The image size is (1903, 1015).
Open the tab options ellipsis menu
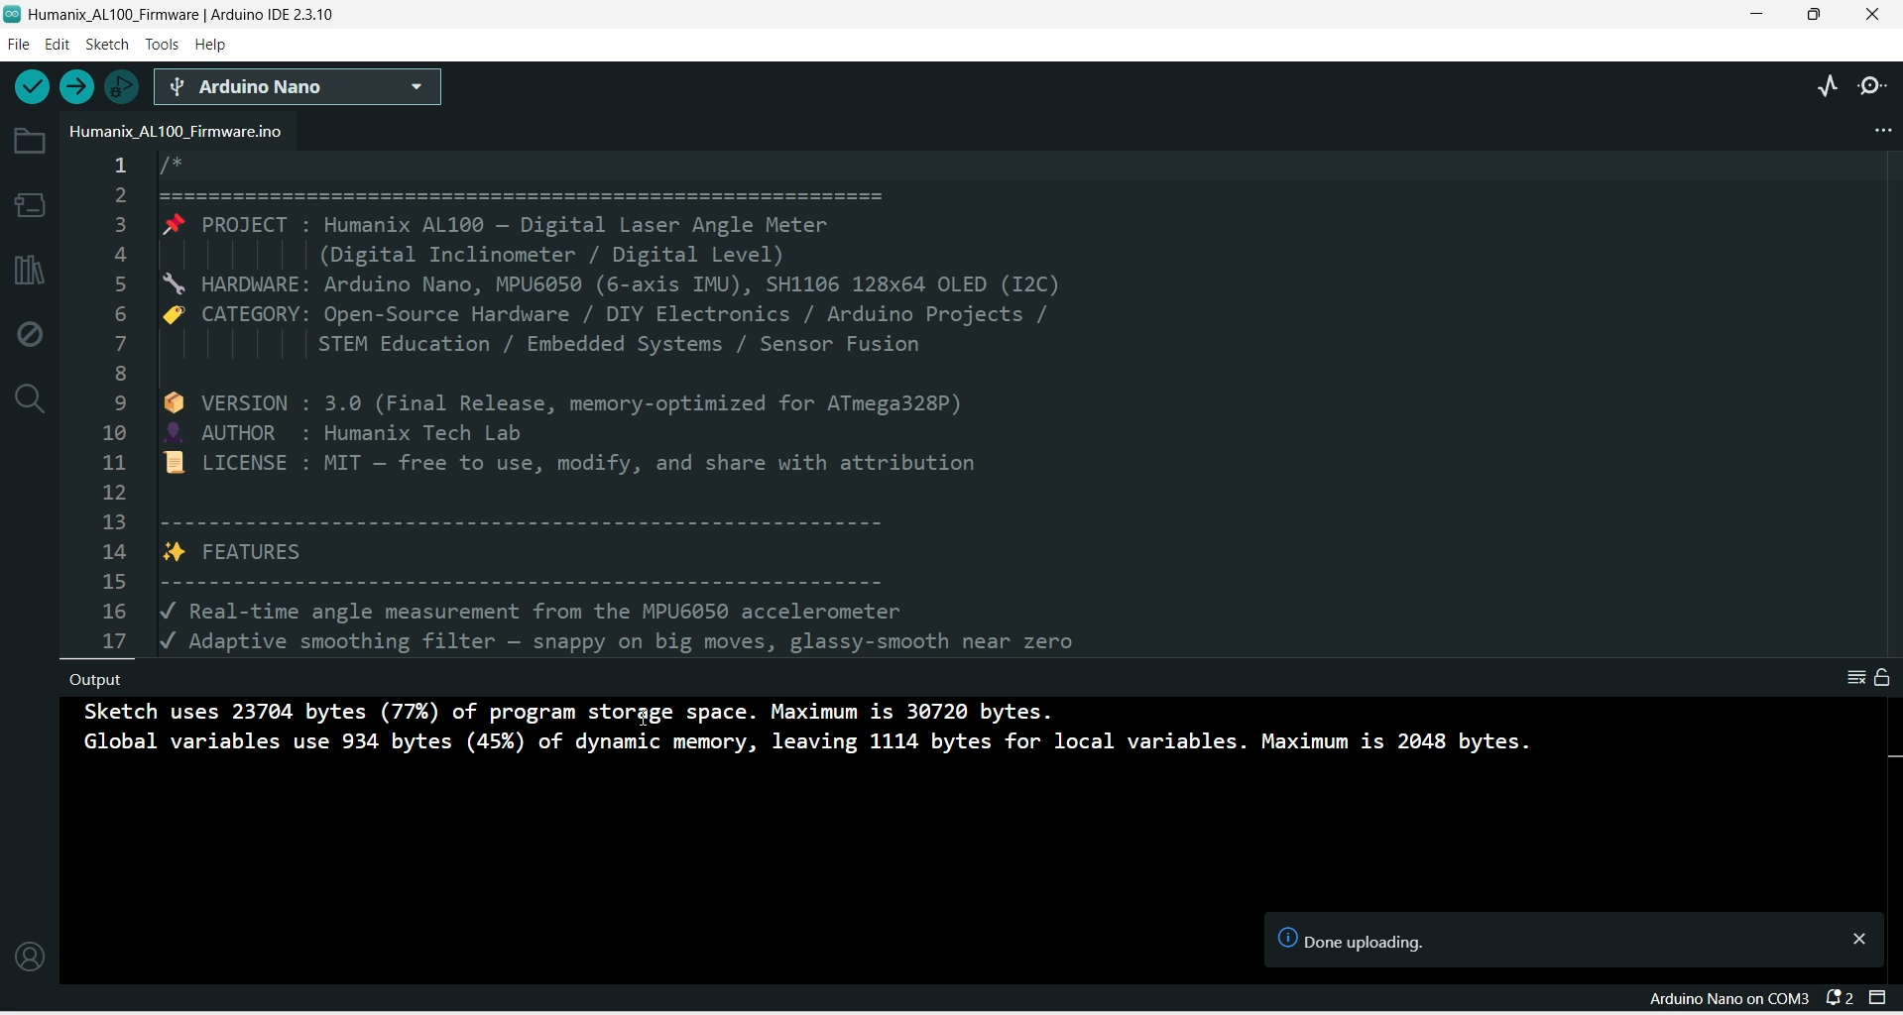1882,132
